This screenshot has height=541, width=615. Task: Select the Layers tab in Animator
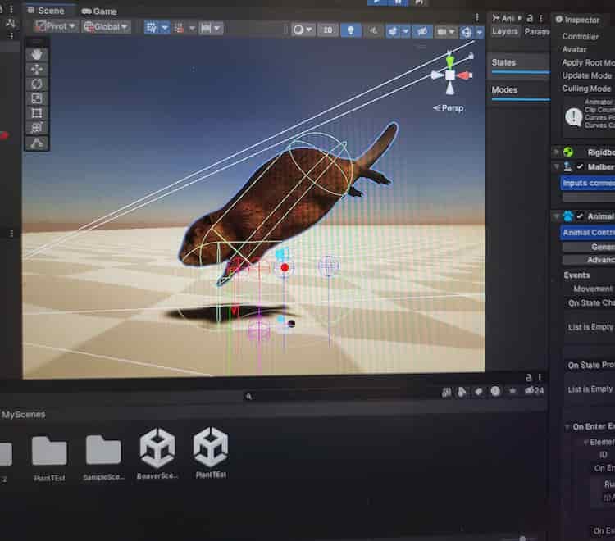coord(505,31)
